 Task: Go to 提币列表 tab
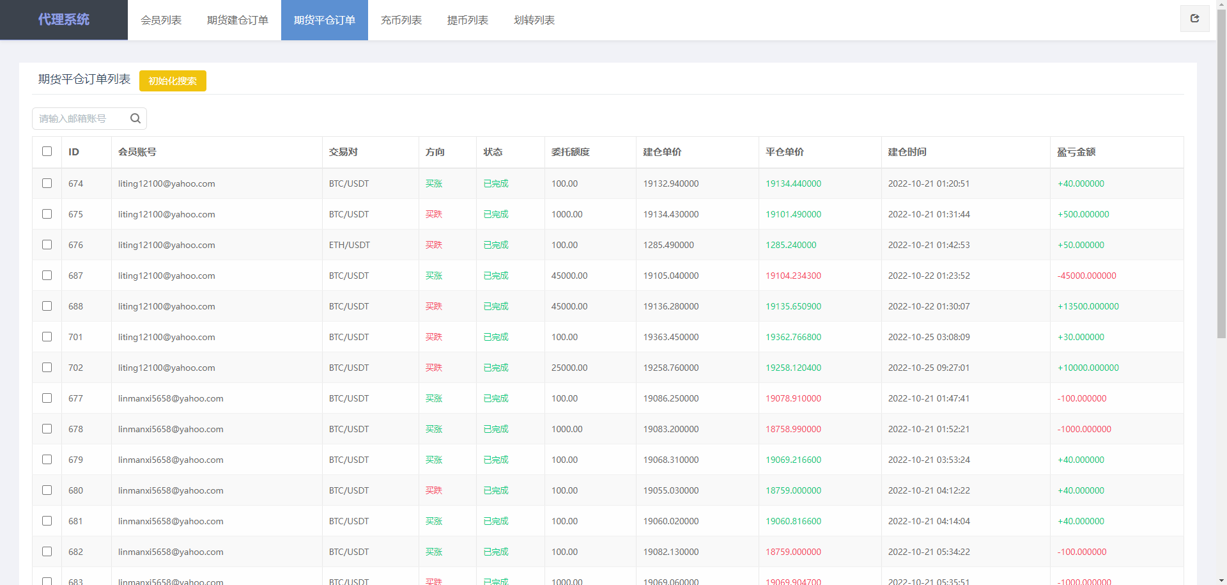(468, 20)
